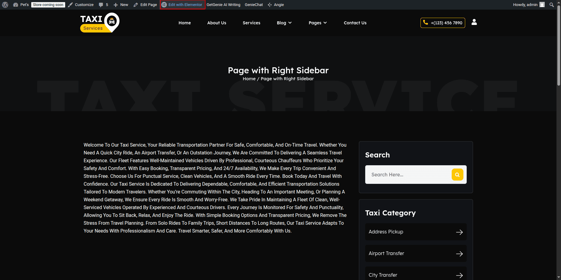Click Edit with Elementor
Viewport: 561px width, 280px height.
click(x=182, y=5)
